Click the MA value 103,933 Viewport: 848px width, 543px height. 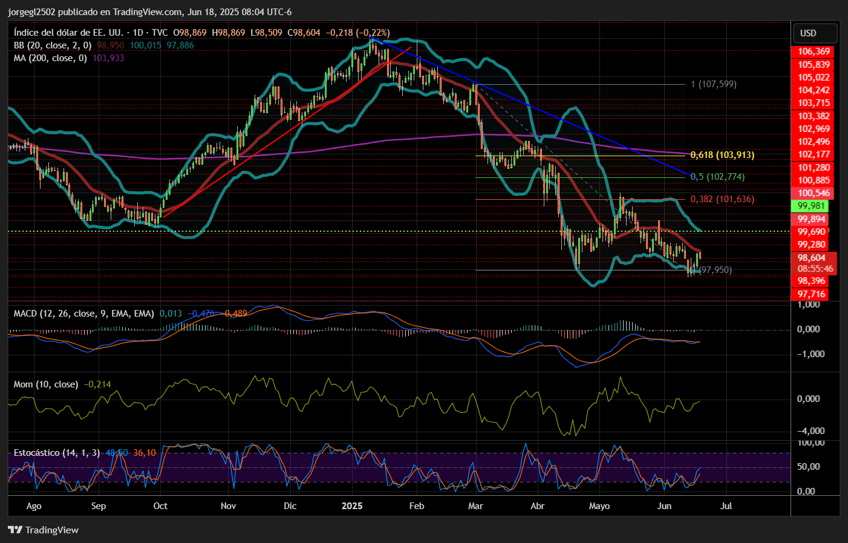point(108,58)
